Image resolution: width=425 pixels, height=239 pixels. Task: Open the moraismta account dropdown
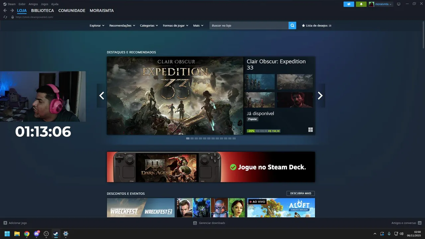(x=383, y=4)
